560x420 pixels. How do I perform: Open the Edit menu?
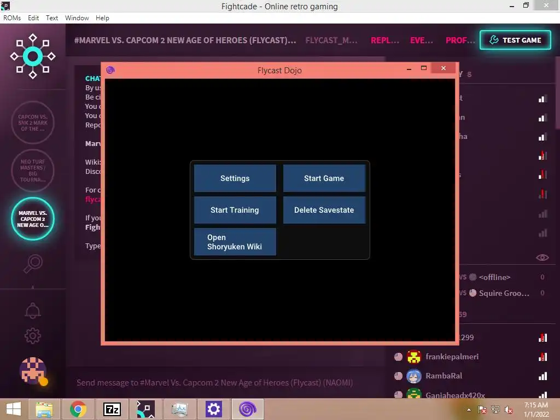pyautogui.click(x=33, y=18)
